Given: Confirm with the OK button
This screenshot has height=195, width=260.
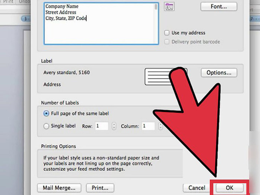Looking at the screenshot, I should (230, 188).
